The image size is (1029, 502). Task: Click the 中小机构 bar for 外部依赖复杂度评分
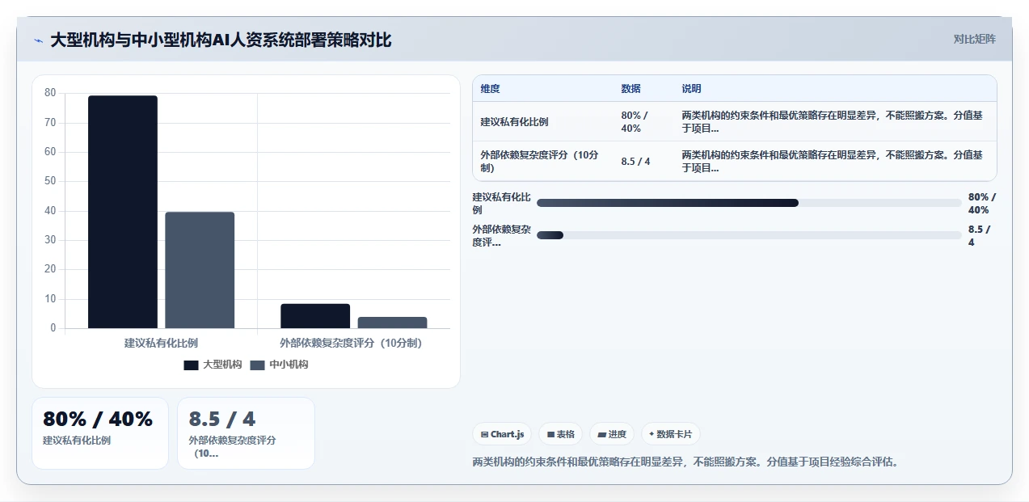tap(392, 323)
